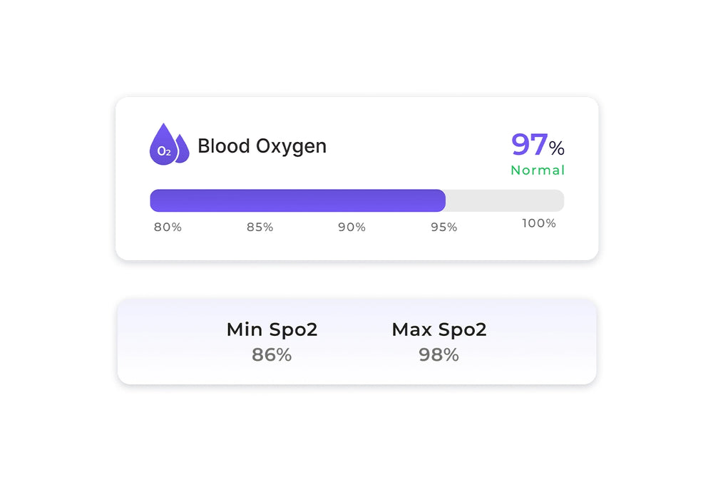This screenshot has width=713, height=485.
Task: Select the 80% scale label
Action: [168, 228]
